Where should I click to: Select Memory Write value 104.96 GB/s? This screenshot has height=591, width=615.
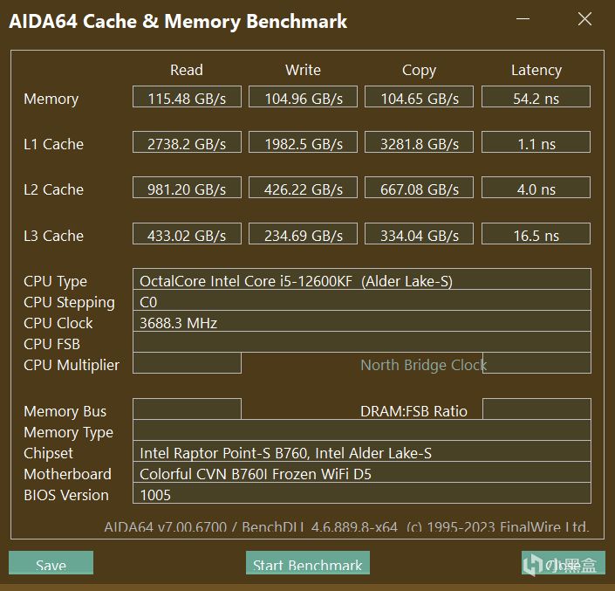304,97
